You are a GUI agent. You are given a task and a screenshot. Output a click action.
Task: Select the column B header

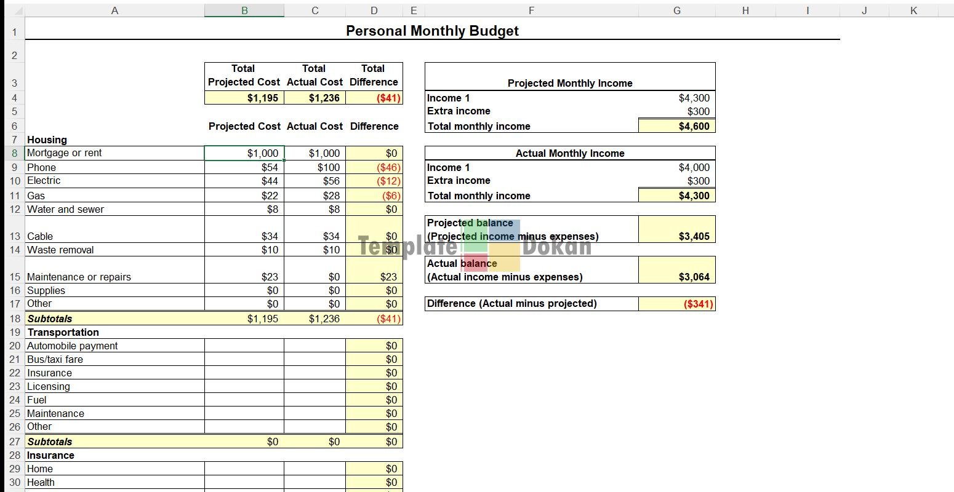pyautogui.click(x=244, y=10)
